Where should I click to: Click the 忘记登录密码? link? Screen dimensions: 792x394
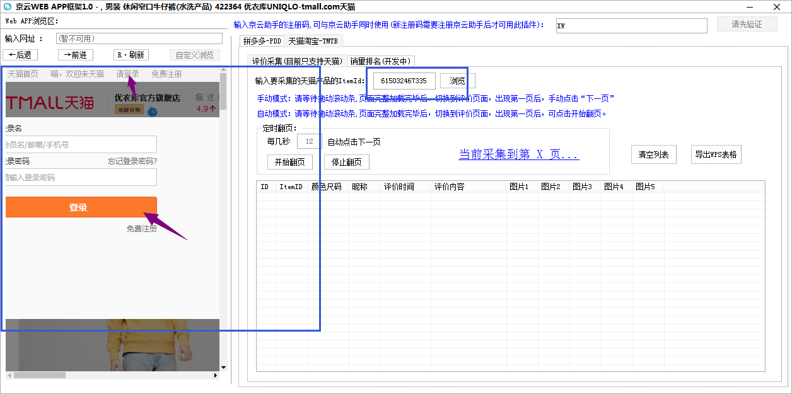(132, 161)
